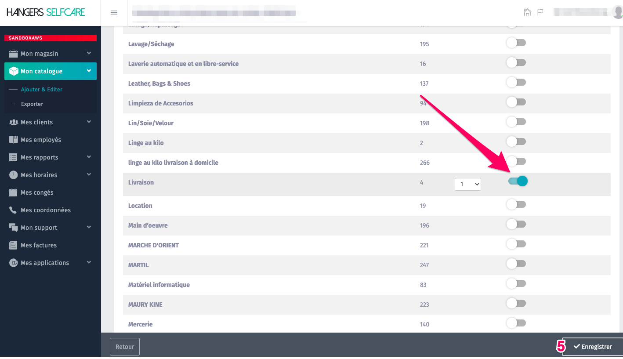The image size is (623, 359).
Task: Click the user avatar icon
Action: point(617,12)
